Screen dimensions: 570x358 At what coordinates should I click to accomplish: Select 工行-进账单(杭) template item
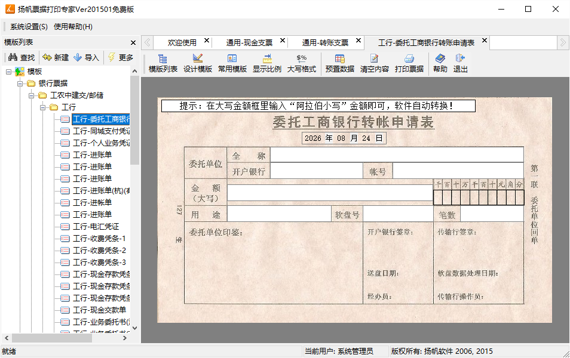coord(101,190)
